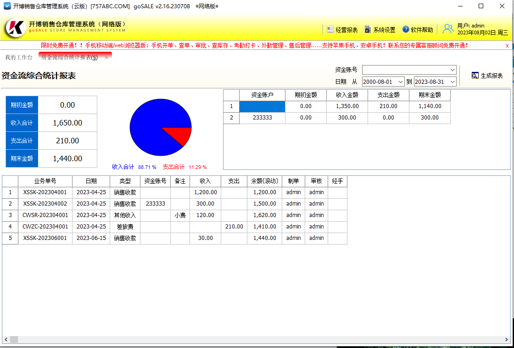Click the red 支出 slice of pie chart
The width and height of the screenshot is (514, 348).
click(x=182, y=135)
